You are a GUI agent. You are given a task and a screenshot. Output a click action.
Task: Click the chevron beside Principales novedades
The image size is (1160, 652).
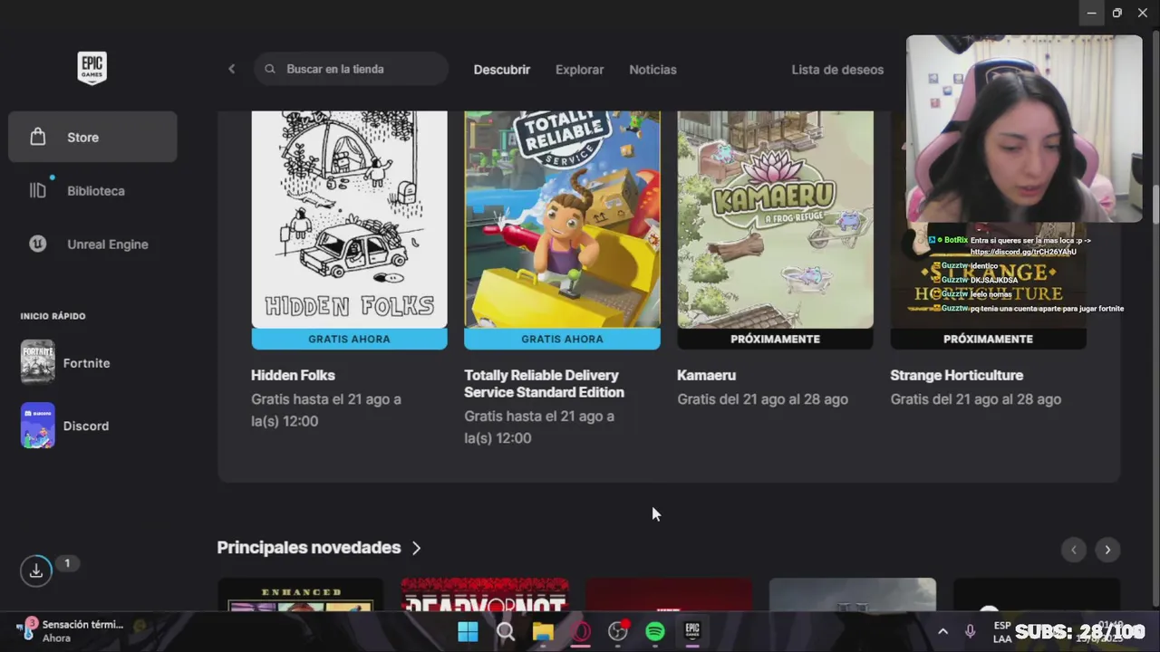click(416, 548)
